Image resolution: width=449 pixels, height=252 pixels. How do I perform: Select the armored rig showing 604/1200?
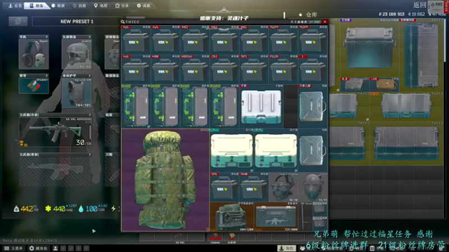pos(232,217)
